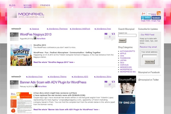Read the whole WordFes Nagoya 2013 link
171x114 pixels.
pos(54,62)
